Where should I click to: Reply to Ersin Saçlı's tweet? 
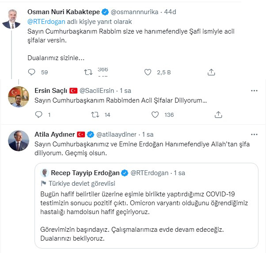[39, 115]
